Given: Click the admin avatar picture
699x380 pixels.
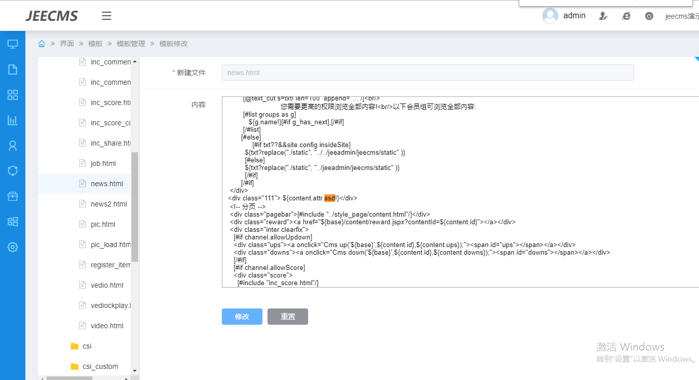Looking at the screenshot, I should (x=550, y=16).
